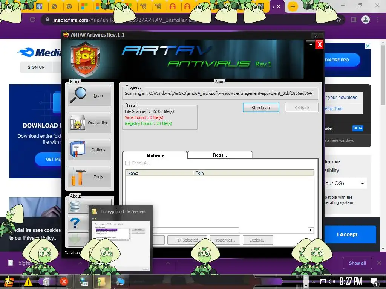Click the results list scroll-right arrow
Viewport: 386px width, 289px height.
pyautogui.click(x=311, y=230)
